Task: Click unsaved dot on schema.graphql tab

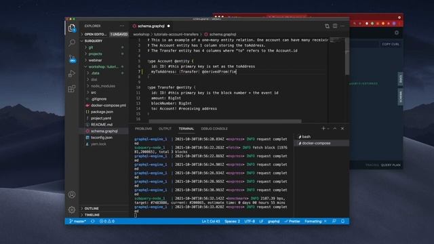Action: pos(168,26)
